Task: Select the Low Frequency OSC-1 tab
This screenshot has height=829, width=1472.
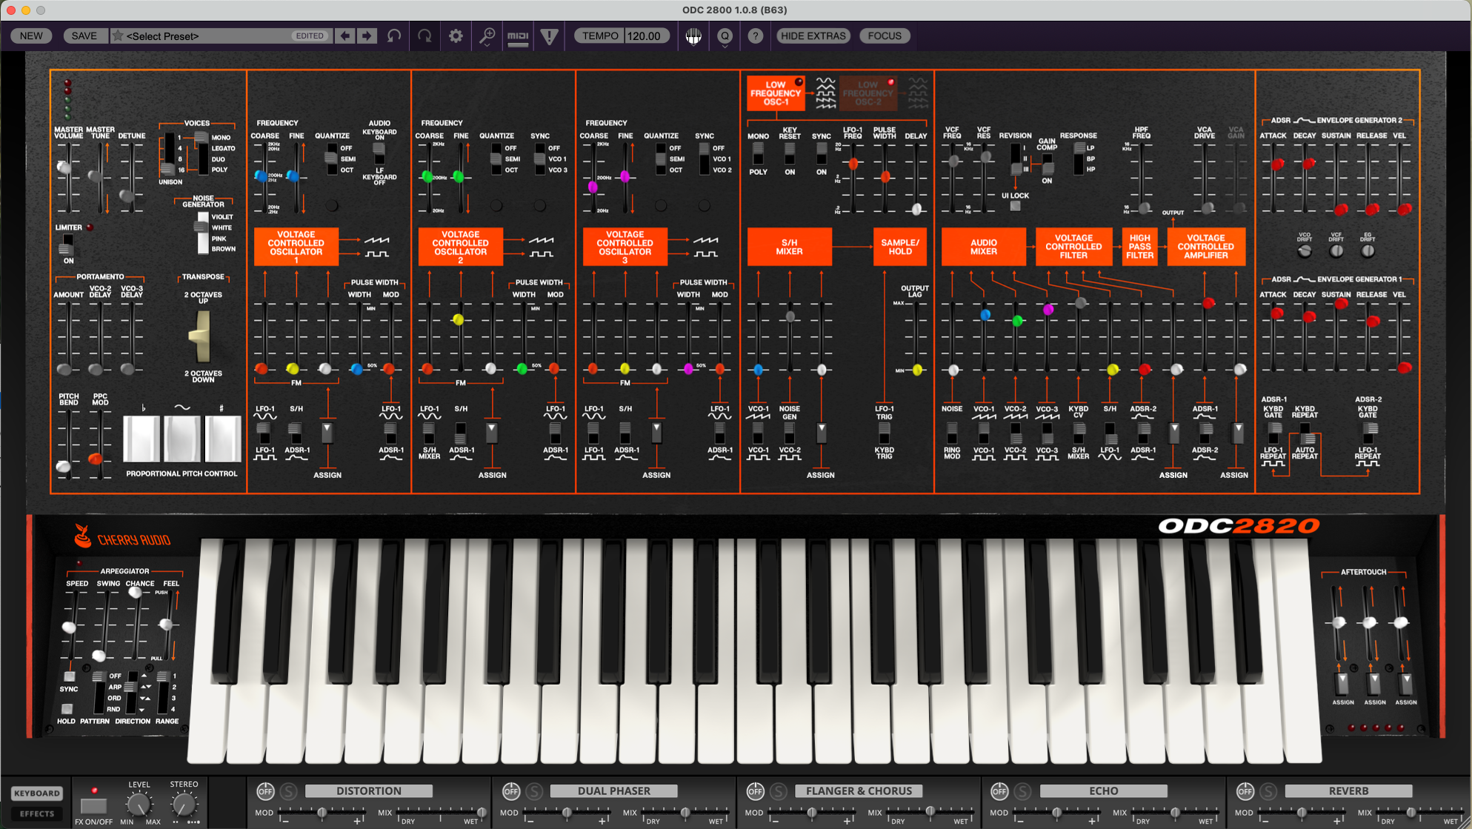Action: coord(776,93)
